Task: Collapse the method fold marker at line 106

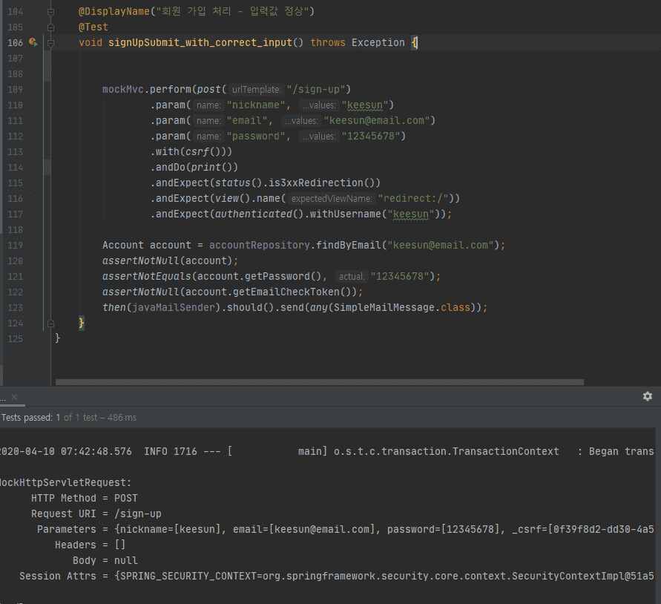Action: click(50, 42)
